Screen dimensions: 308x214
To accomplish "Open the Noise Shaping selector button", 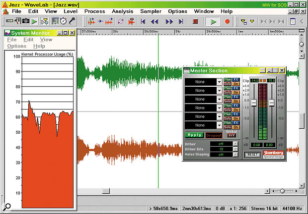I will [235, 155].
